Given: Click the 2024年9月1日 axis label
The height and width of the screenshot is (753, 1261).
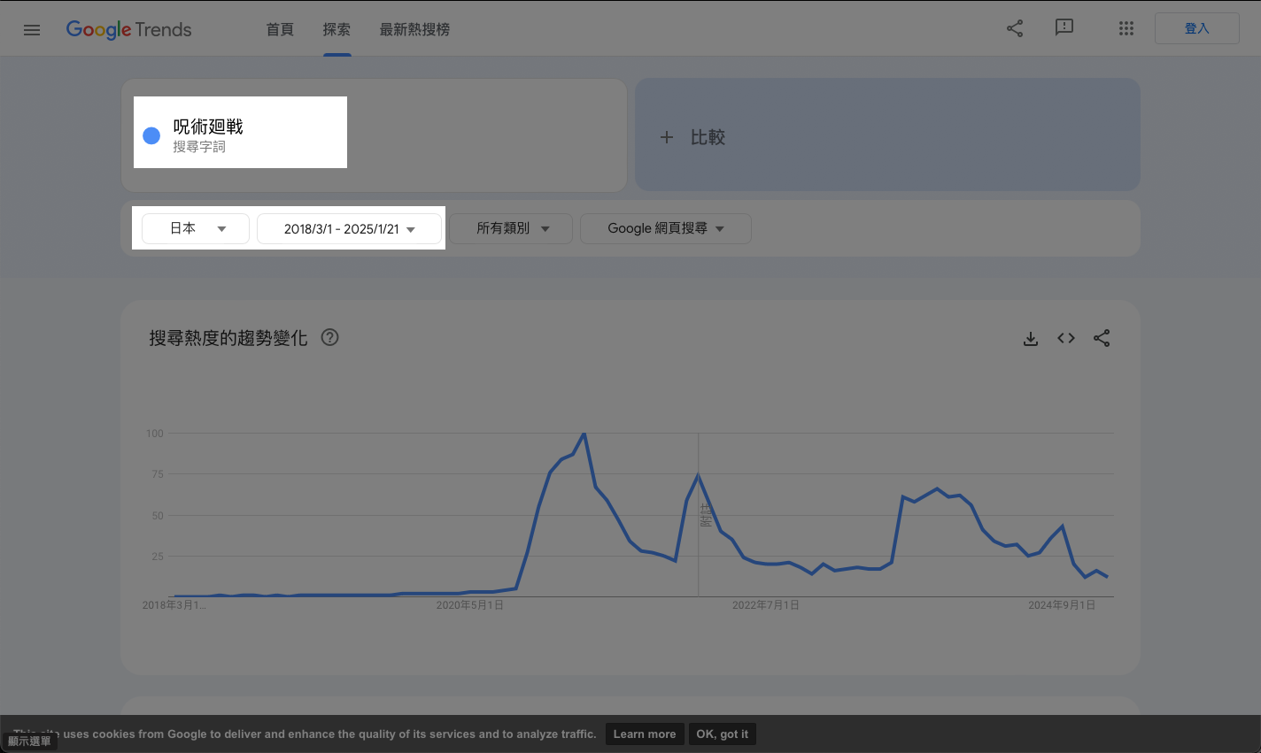Looking at the screenshot, I should click(1061, 605).
